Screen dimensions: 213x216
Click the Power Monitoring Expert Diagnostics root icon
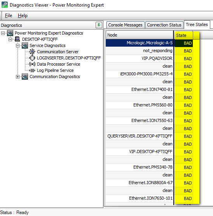pyautogui.click(x=10, y=33)
